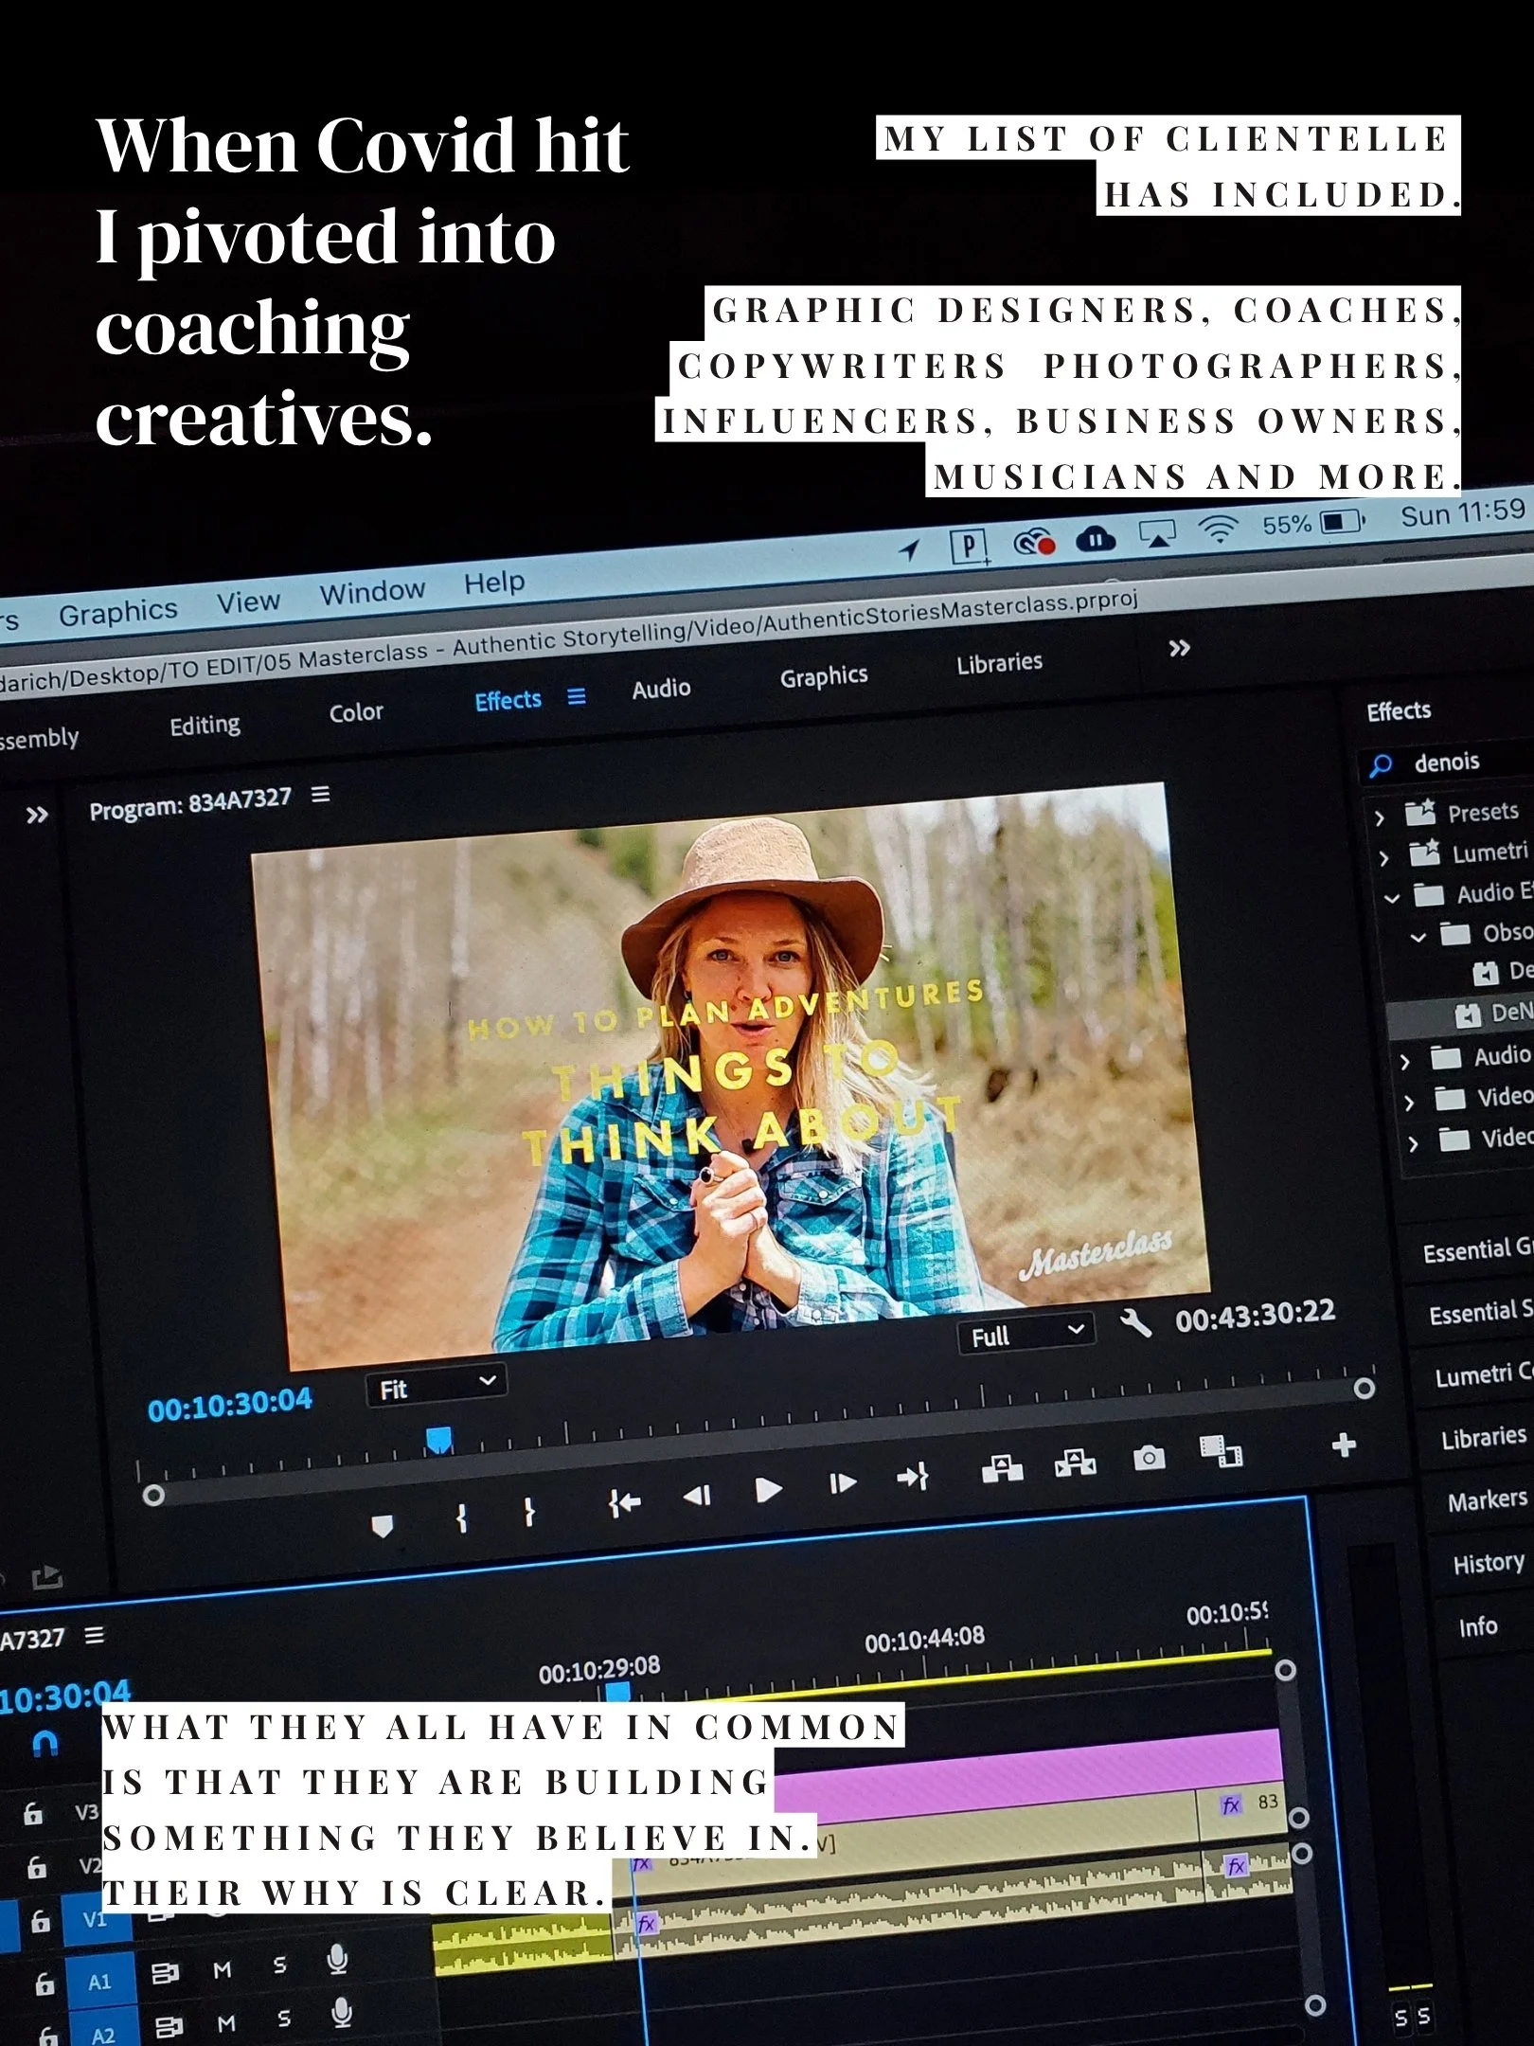Show hidden workspaces via double-arrow overflow
Image resolution: width=1534 pixels, height=2046 pixels.
coord(1179,649)
